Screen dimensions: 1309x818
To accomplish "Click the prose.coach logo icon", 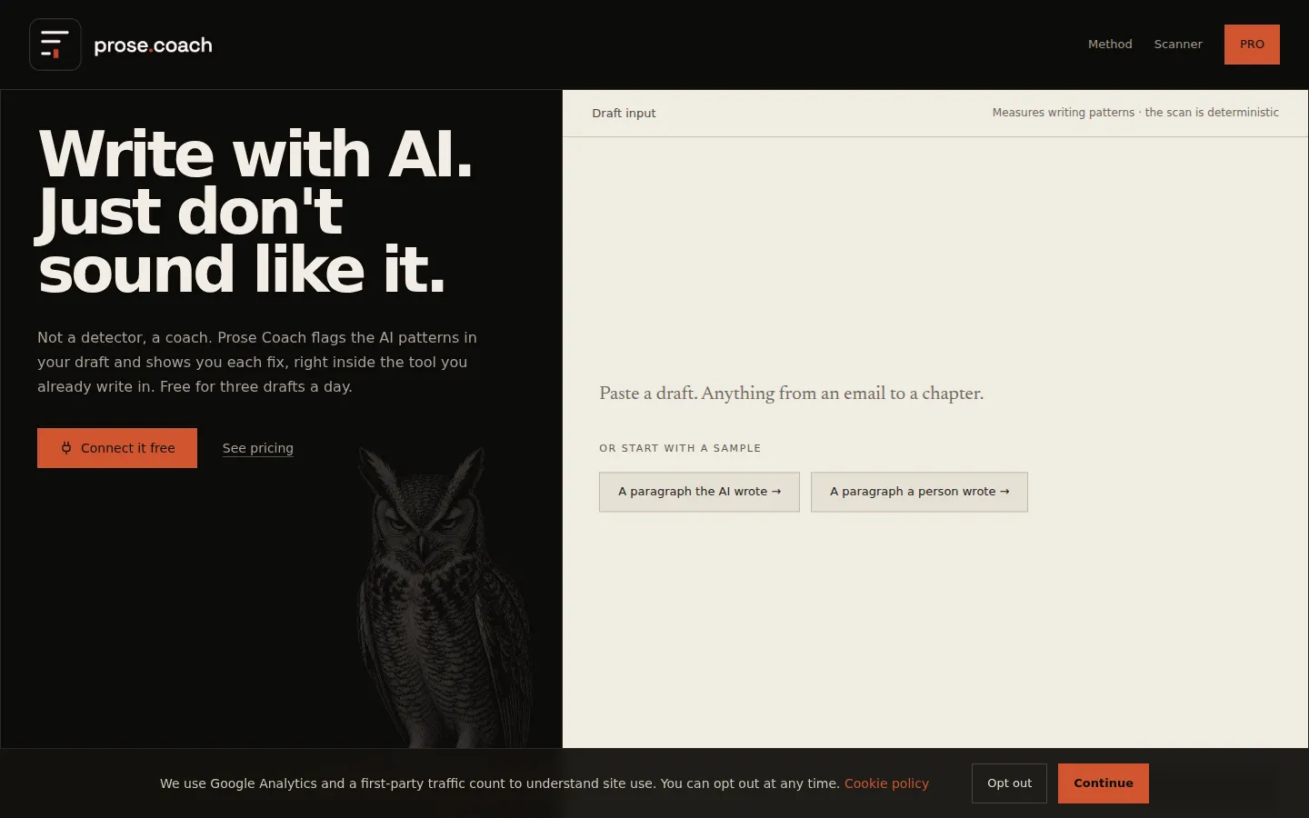I will pos(55,45).
